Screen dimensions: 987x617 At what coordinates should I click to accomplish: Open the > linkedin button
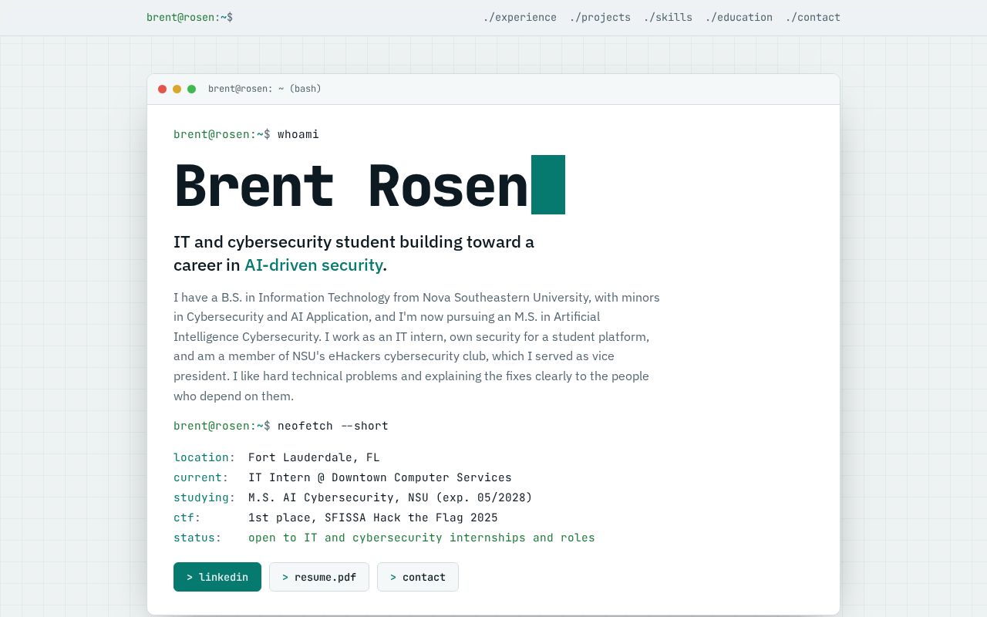[x=217, y=577]
